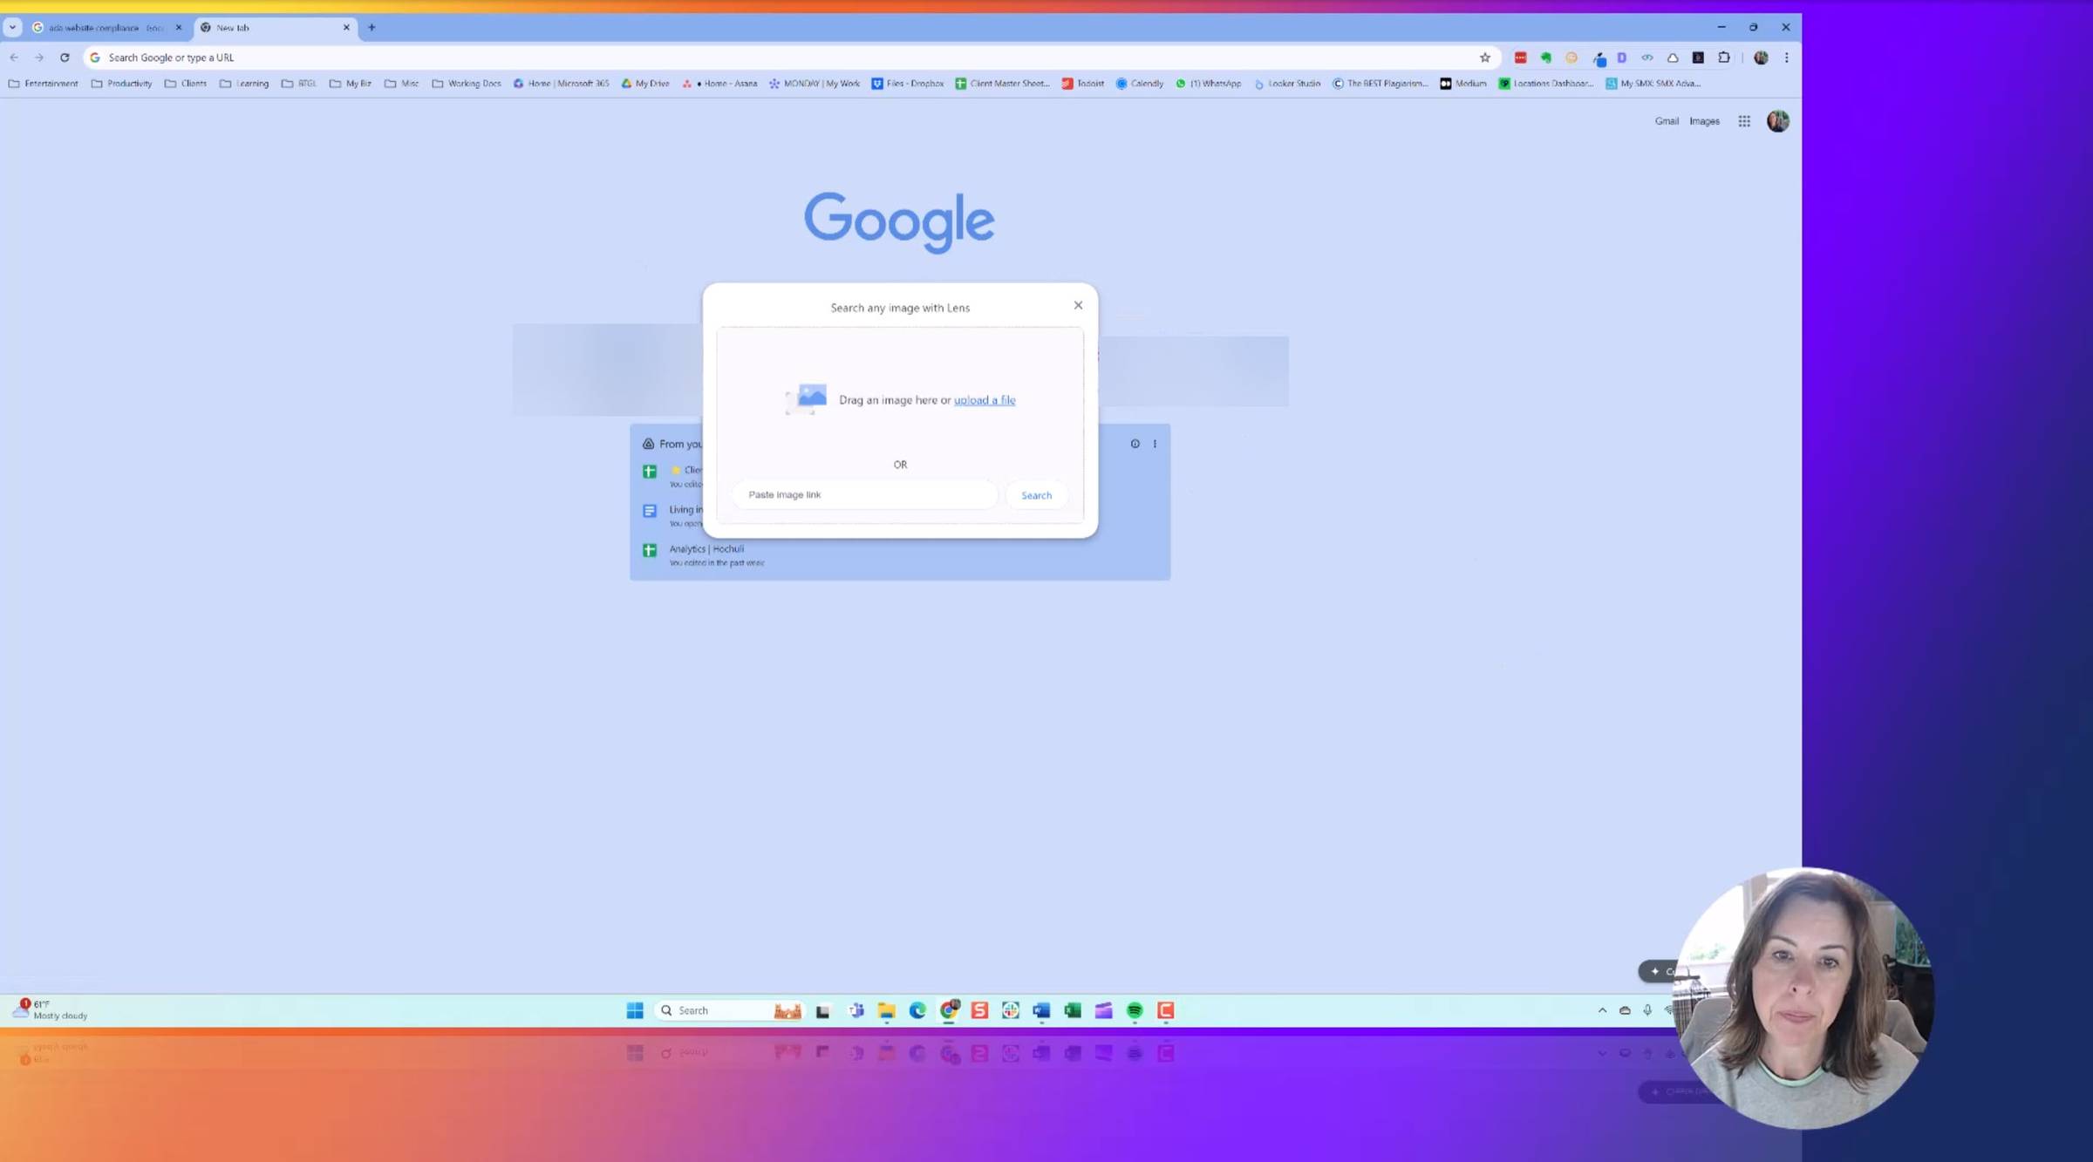
Task: Open the weather widget 'Mostly cloudy'
Action: (x=51, y=1009)
